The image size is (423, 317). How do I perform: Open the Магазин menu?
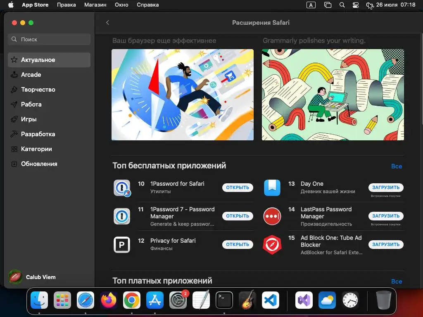(95, 5)
